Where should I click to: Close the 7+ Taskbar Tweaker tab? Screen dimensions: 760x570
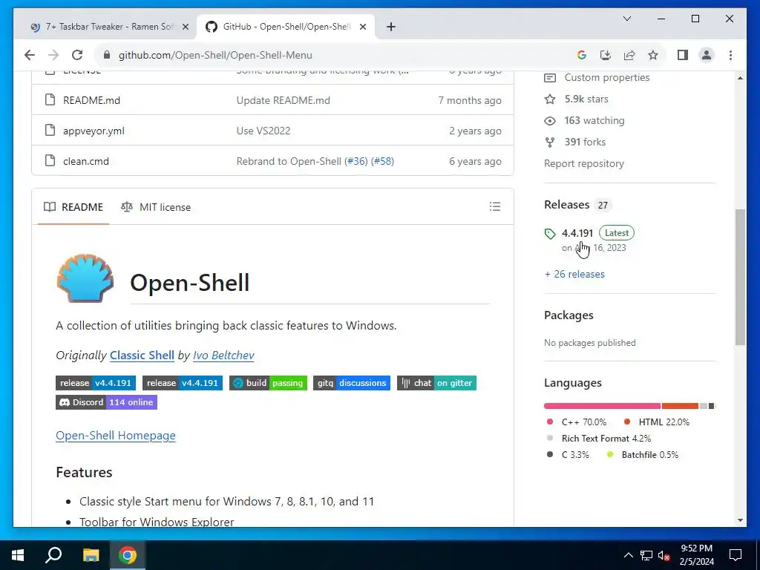click(185, 27)
